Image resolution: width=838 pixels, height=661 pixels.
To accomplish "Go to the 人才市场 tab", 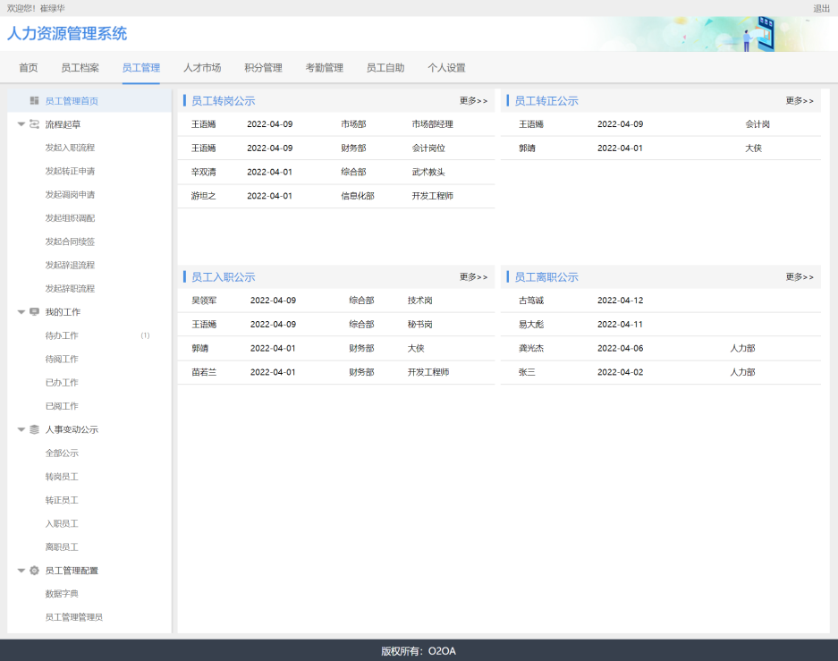I will 202,68.
